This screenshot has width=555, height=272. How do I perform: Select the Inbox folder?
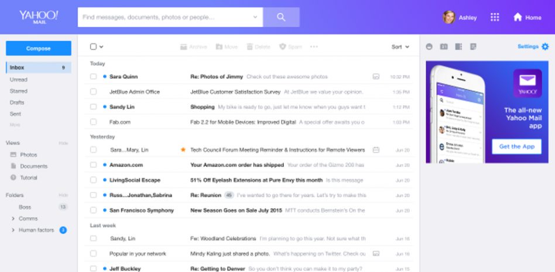(38, 67)
